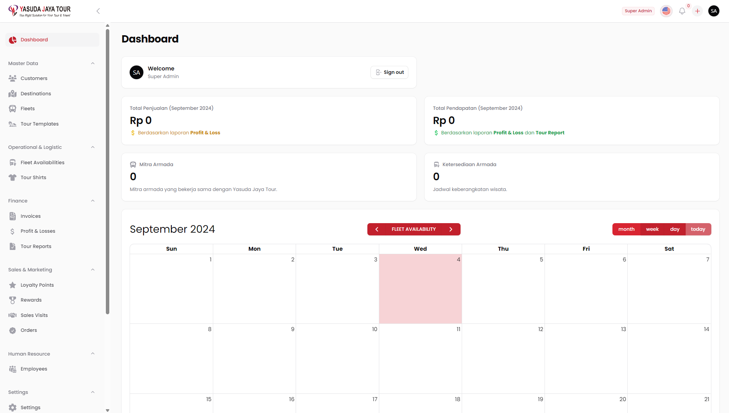This screenshot has height=413, width=729.
Task: Jump calendar to today
Action: (x=698, y=229)
